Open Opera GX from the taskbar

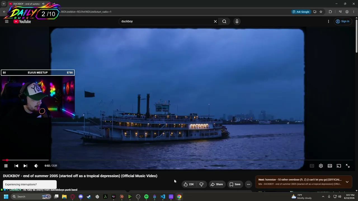pos(73,197)
